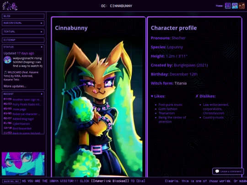Click the speech bubble comment icon

click(x=217, y=171)
